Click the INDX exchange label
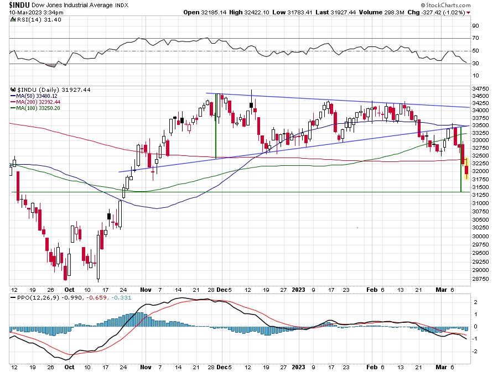Image resolution: width=498 pixels, height=372 pixels. [x=122, y=5]
